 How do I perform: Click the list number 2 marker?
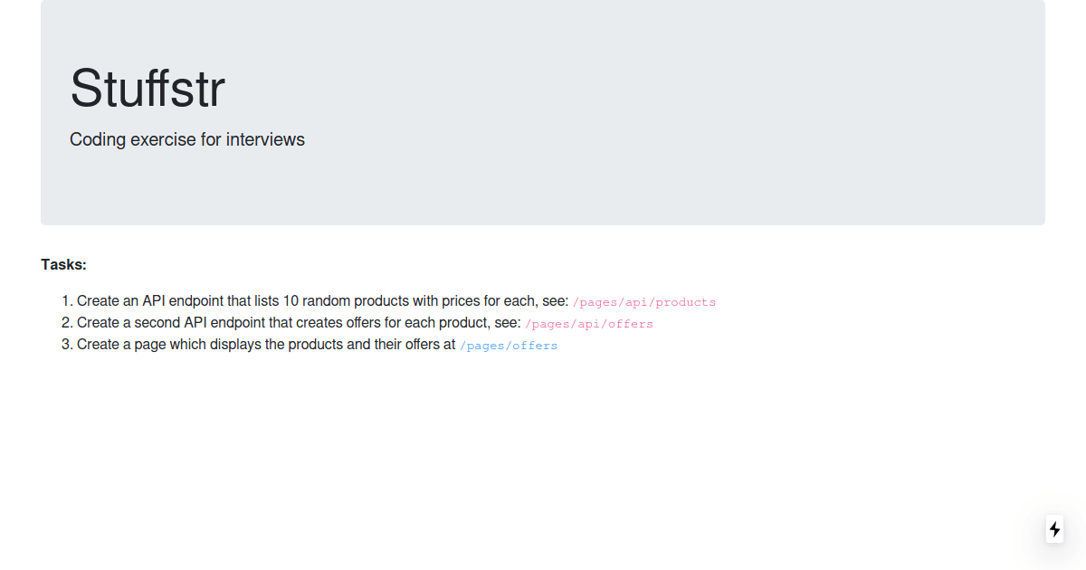click(x=66, y=323)
